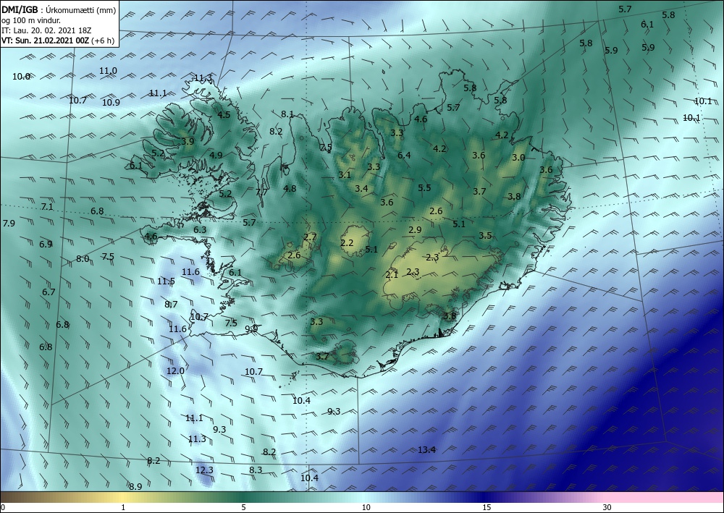Click the 12.3 value on the map
724x513 pixels.
204,470
